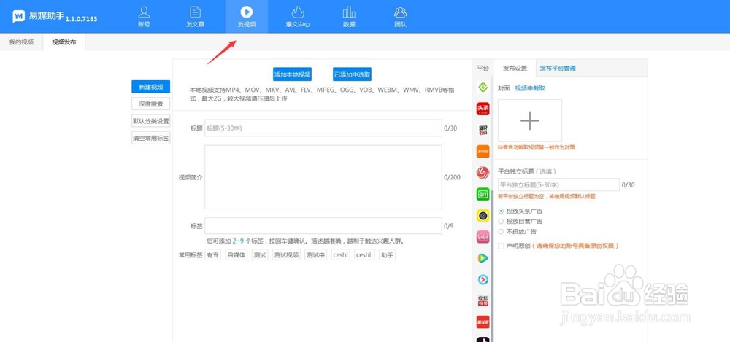Open the 爆文中心 flame icon section

pos(298,16)
